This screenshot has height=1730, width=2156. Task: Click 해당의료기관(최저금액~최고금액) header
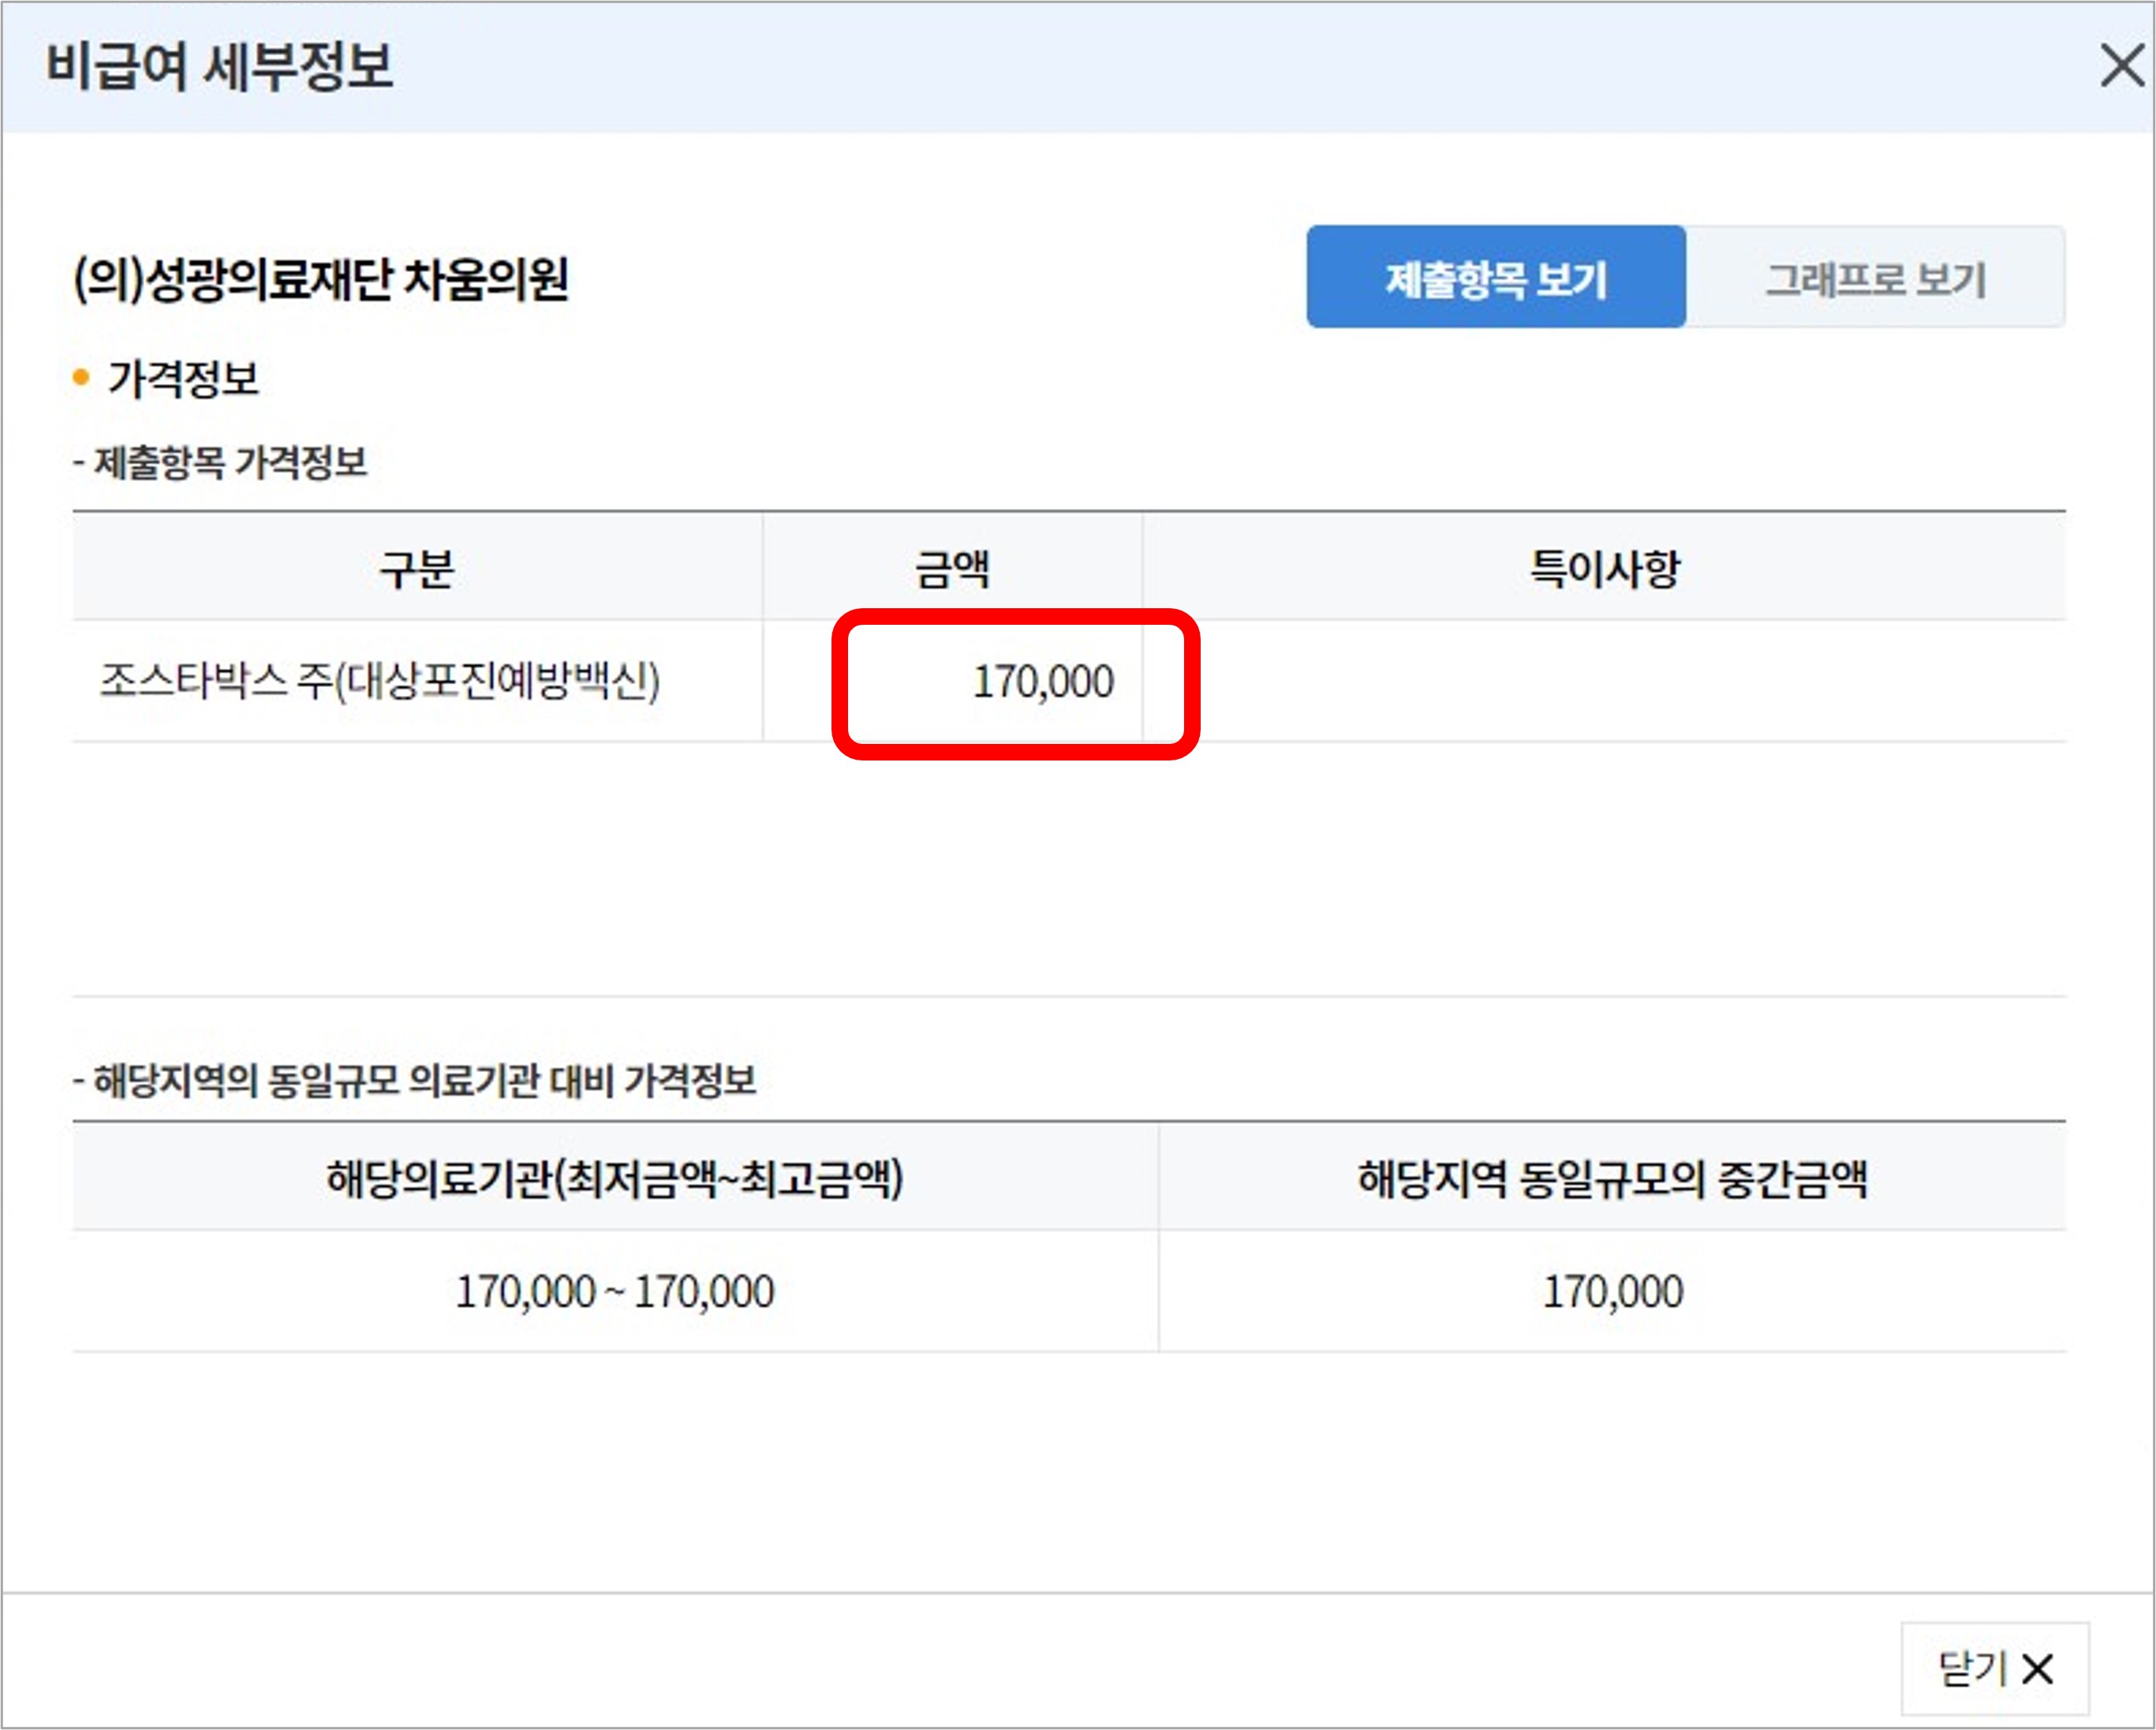point(614,1177)
